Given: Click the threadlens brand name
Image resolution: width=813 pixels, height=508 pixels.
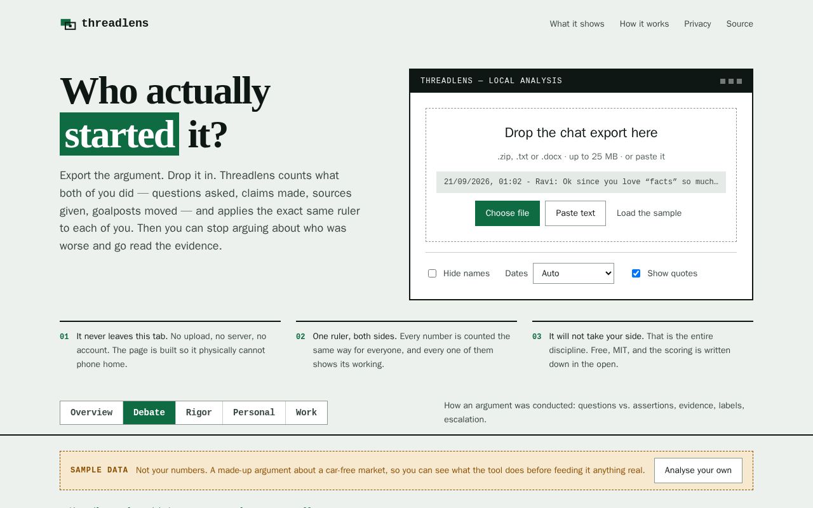Looking at the screenshot, I should [115, 23].
